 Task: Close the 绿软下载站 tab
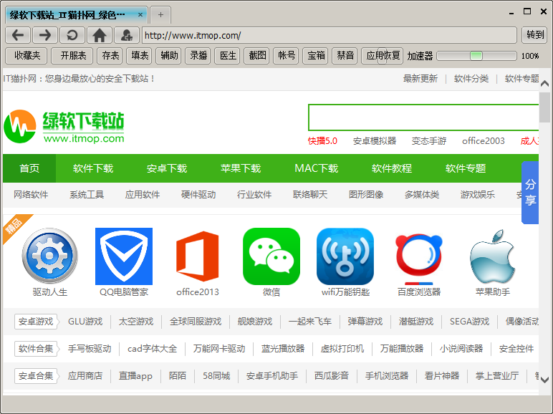coord(140,15)
